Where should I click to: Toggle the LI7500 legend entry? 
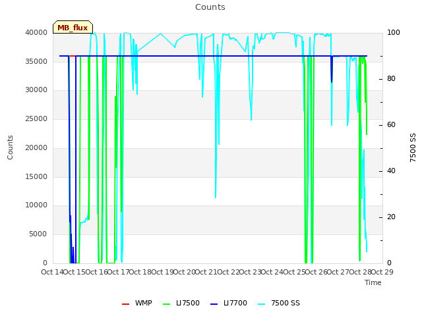point(181,303)
